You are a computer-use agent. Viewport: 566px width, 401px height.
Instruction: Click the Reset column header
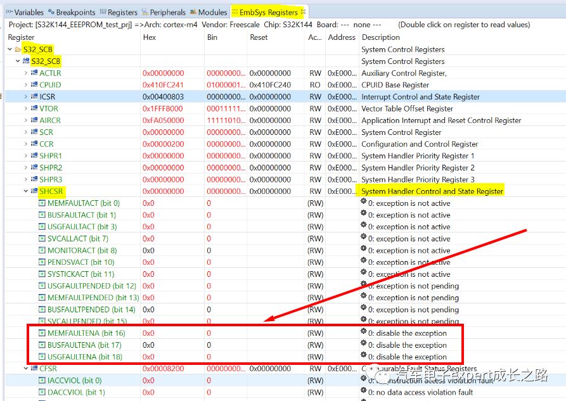(x=259, y=37)
